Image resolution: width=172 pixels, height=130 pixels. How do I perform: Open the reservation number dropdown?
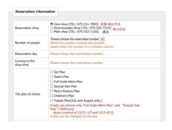point(75,39)
